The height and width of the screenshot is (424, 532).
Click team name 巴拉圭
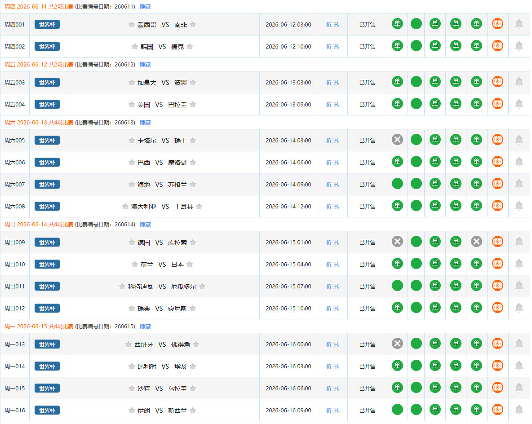(177, 105)
